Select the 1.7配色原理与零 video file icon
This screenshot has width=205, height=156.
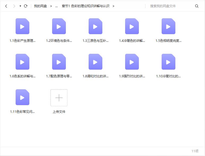coord(59,62)
